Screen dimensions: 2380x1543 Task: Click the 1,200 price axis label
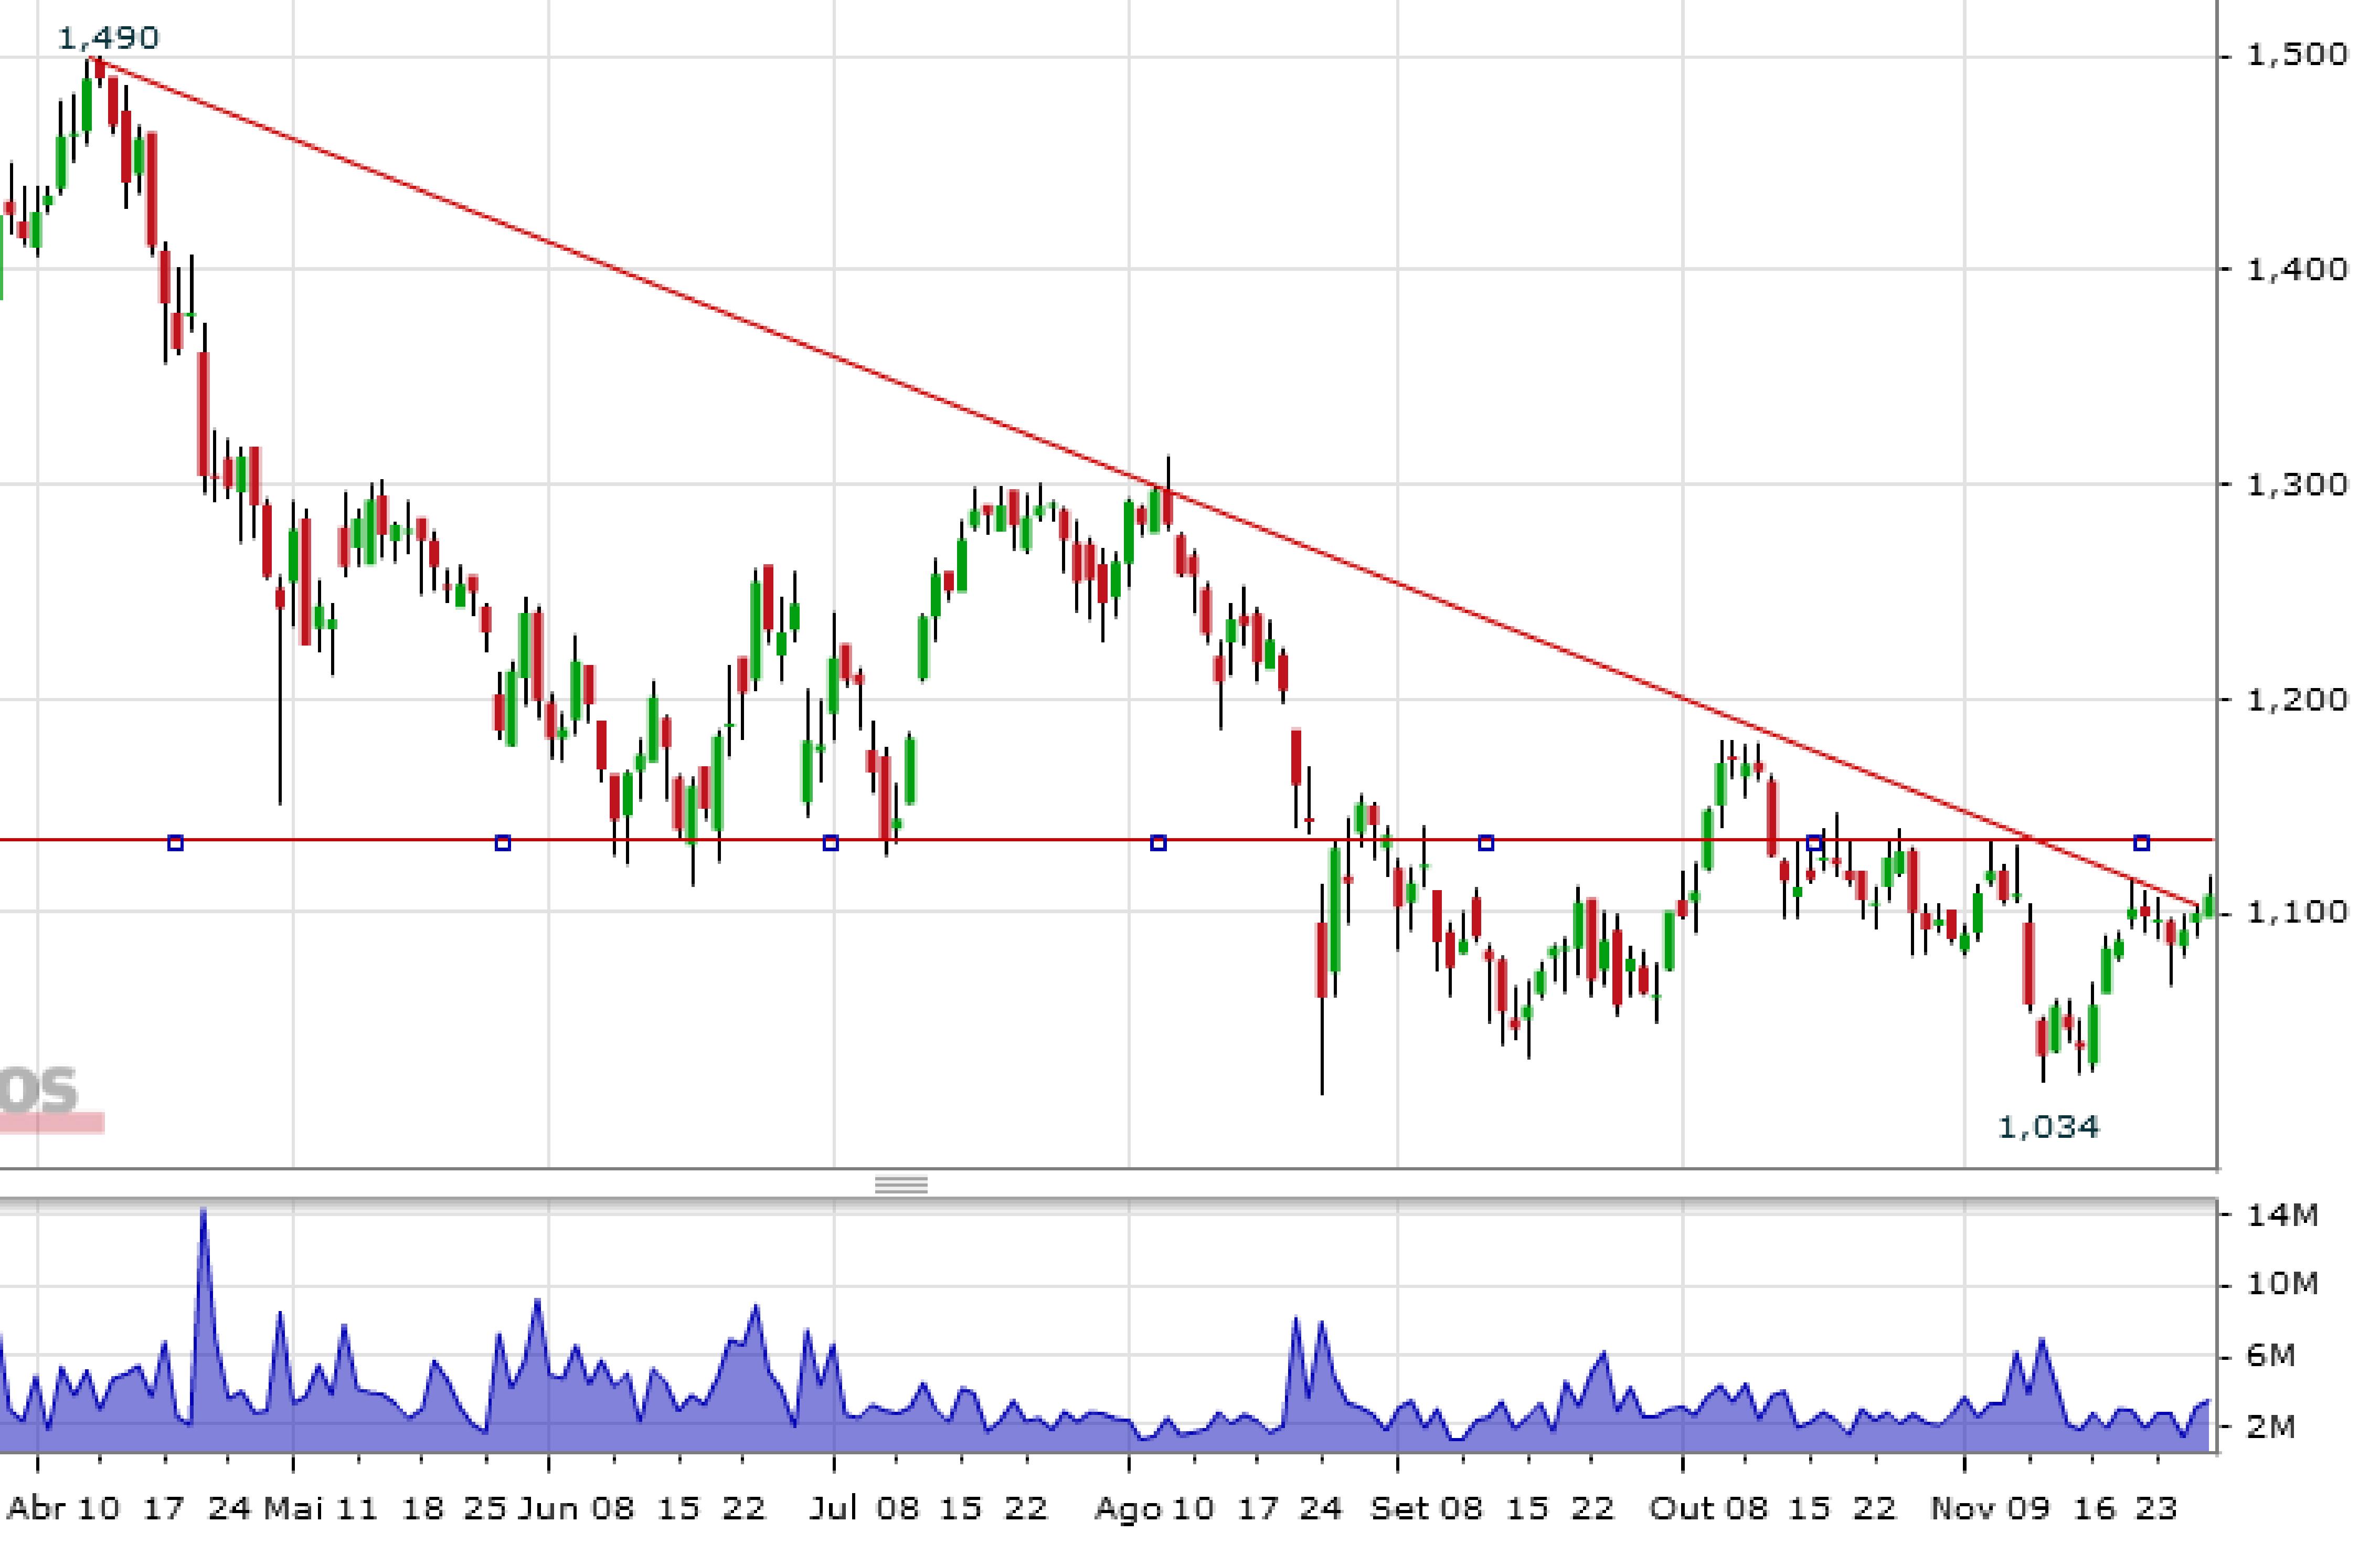tap(2296, 699)
